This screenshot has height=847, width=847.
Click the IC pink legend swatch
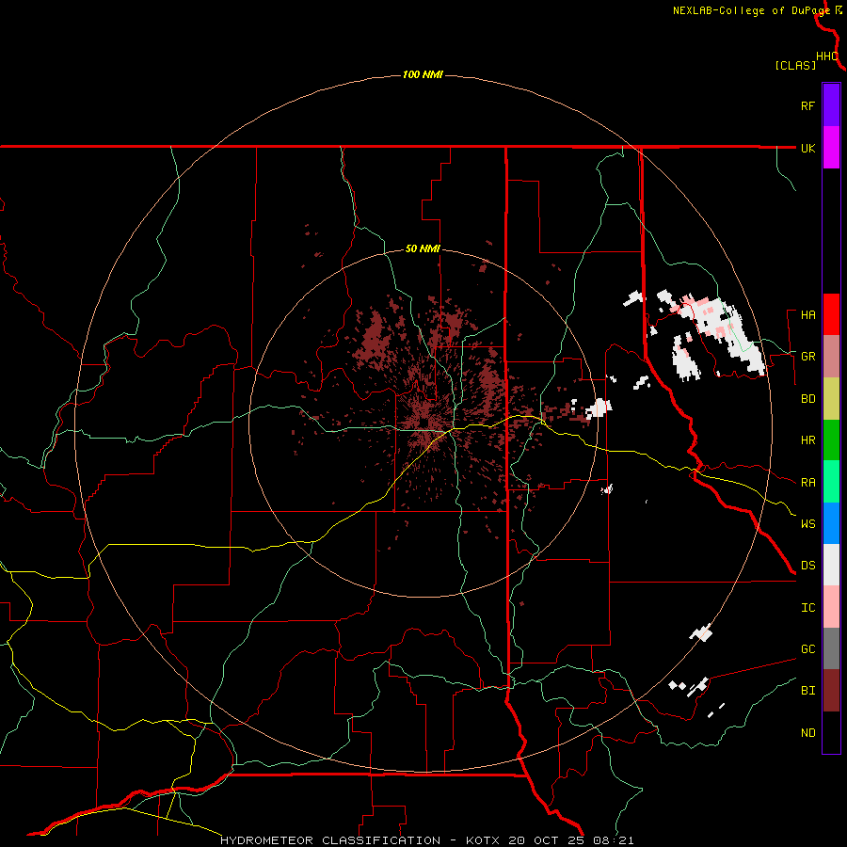click(x=831, y=607)
